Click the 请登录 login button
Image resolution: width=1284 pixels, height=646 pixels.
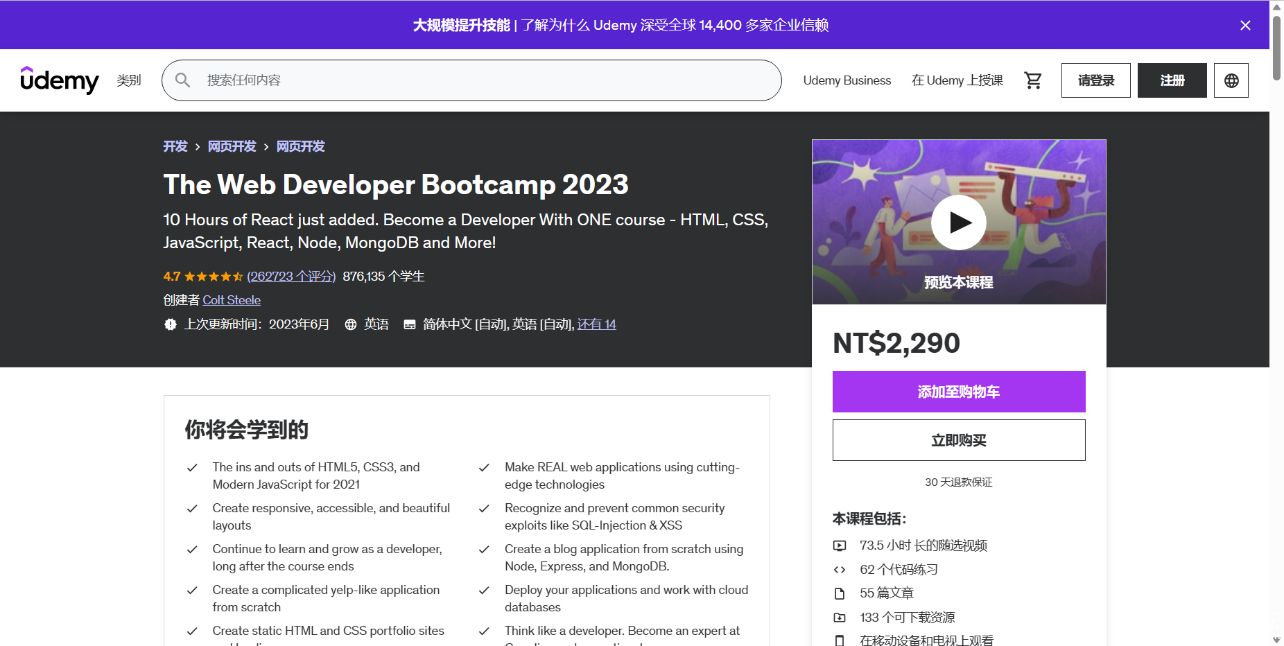[1096, 80]
